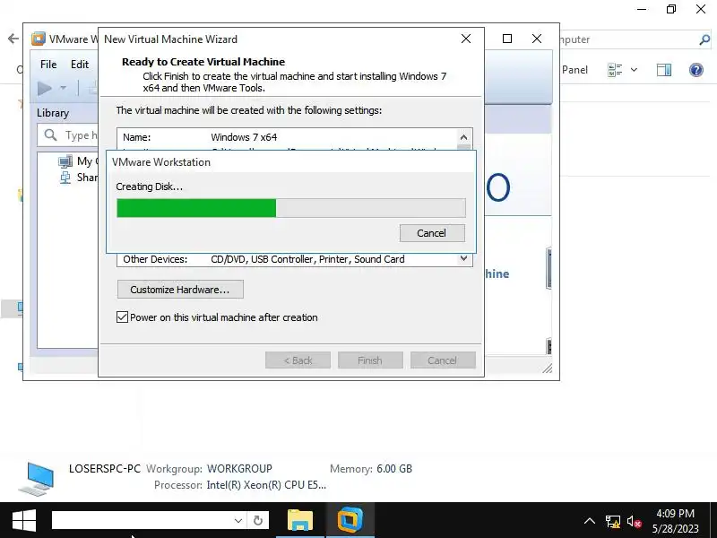The width and height of the screenshot is (717, 538).
Task: Click the Explorer back arrow
Action: (13, 39)
